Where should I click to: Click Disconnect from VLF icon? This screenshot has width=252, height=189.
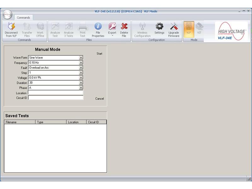pyautogui.click(x=11, y=27)
